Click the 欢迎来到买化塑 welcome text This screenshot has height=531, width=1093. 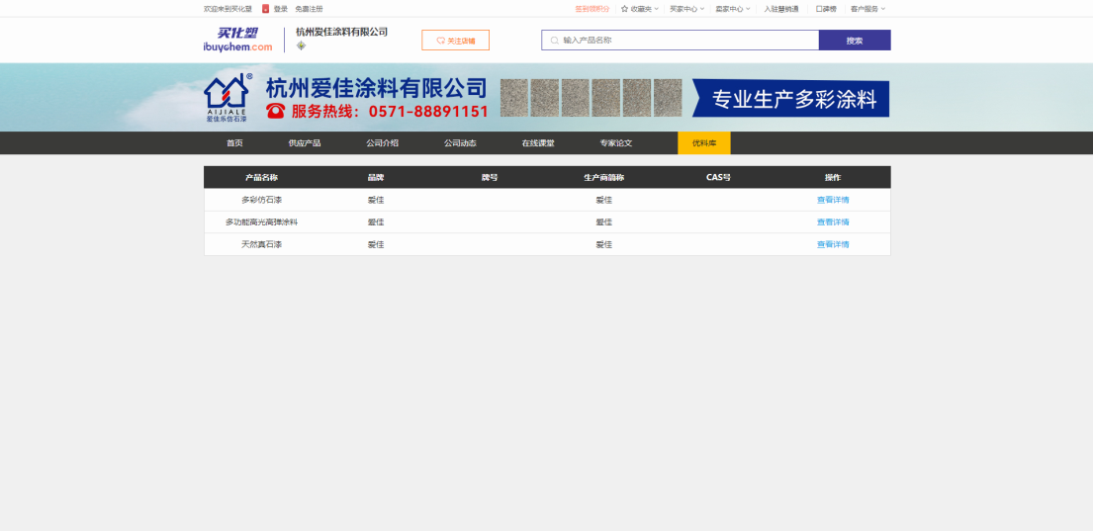coord(228,9)
